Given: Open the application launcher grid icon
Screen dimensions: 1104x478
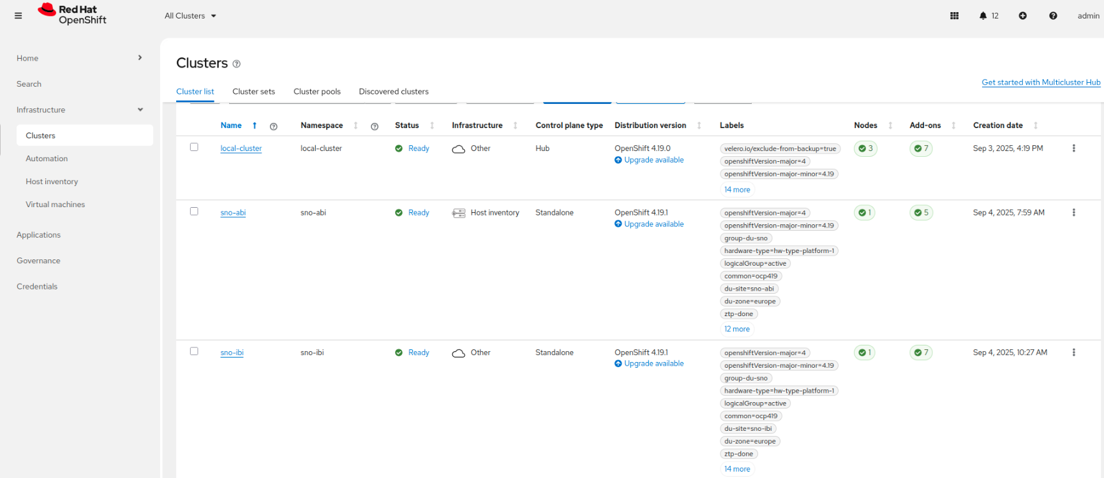Looking at the screenshot, I should click(x=954, y=16).
